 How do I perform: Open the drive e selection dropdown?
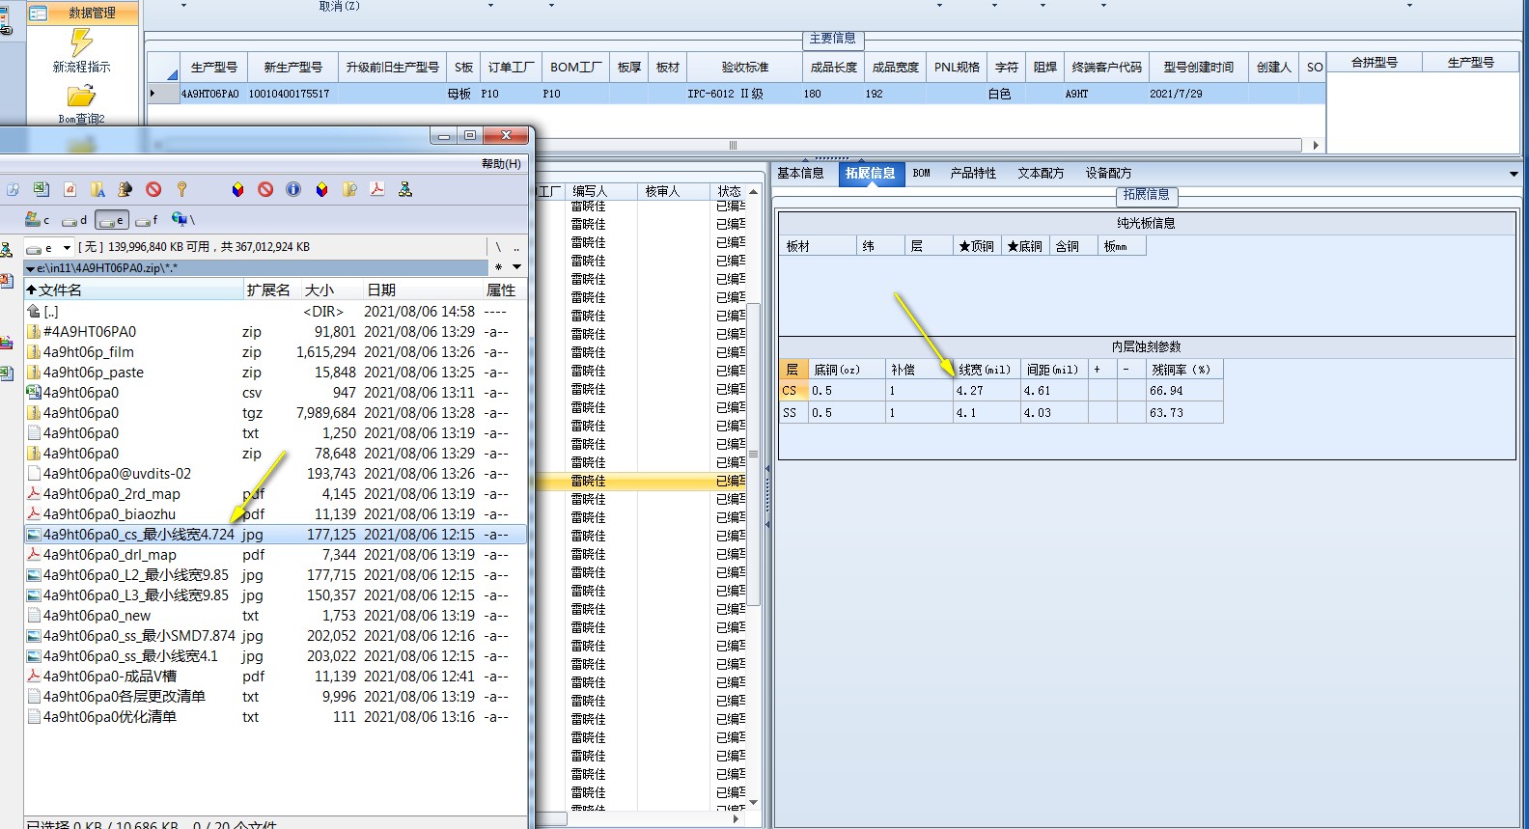coord(67,248)
